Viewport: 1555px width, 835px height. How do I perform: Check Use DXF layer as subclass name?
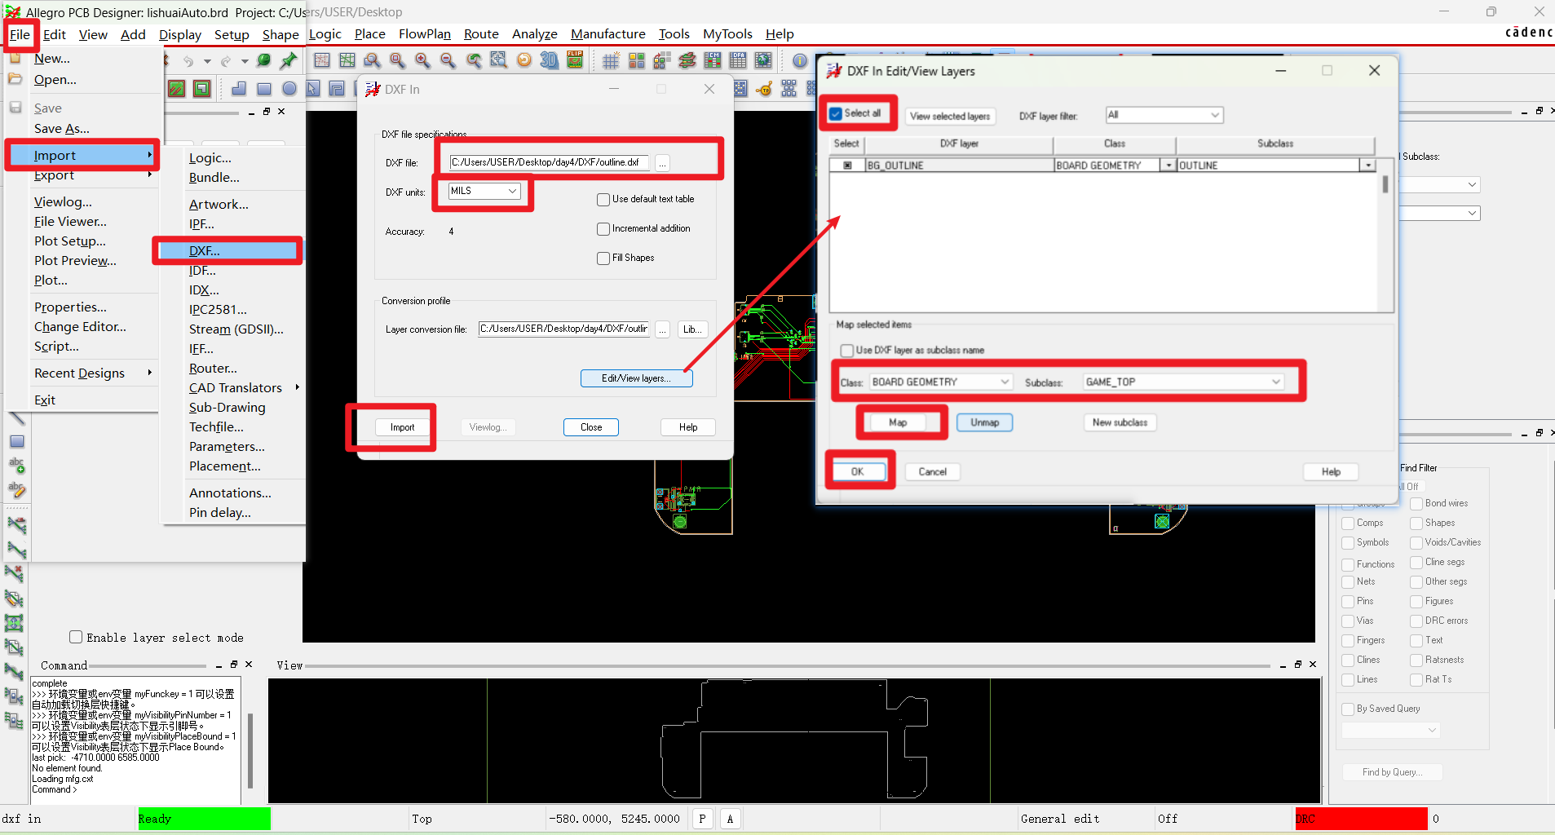846,351
